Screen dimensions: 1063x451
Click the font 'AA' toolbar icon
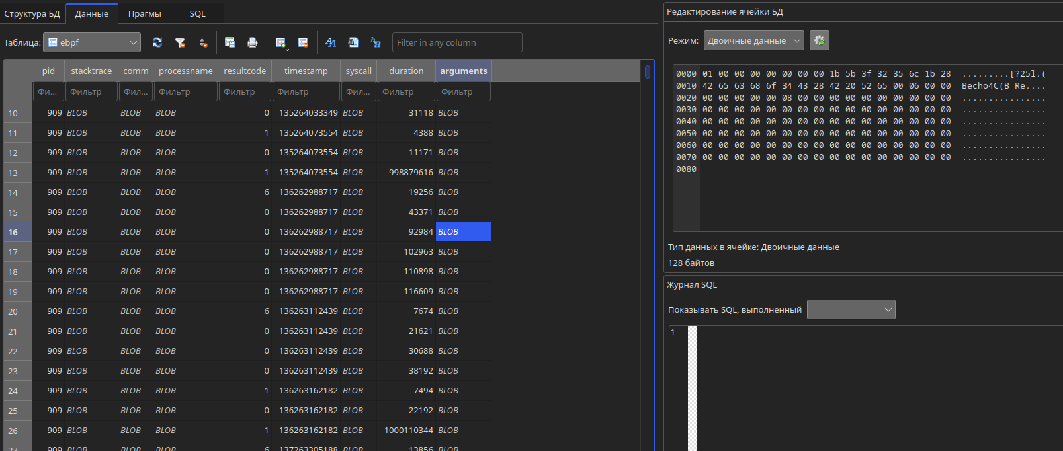point(331,42)
